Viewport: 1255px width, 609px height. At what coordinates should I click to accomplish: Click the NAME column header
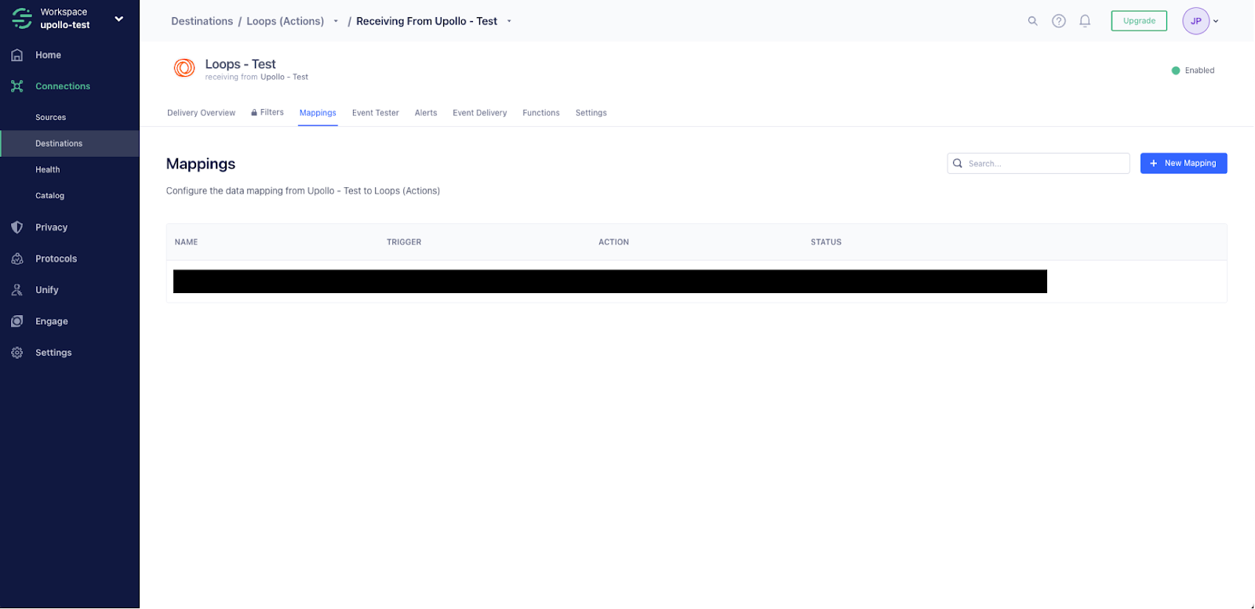point(186,242)
